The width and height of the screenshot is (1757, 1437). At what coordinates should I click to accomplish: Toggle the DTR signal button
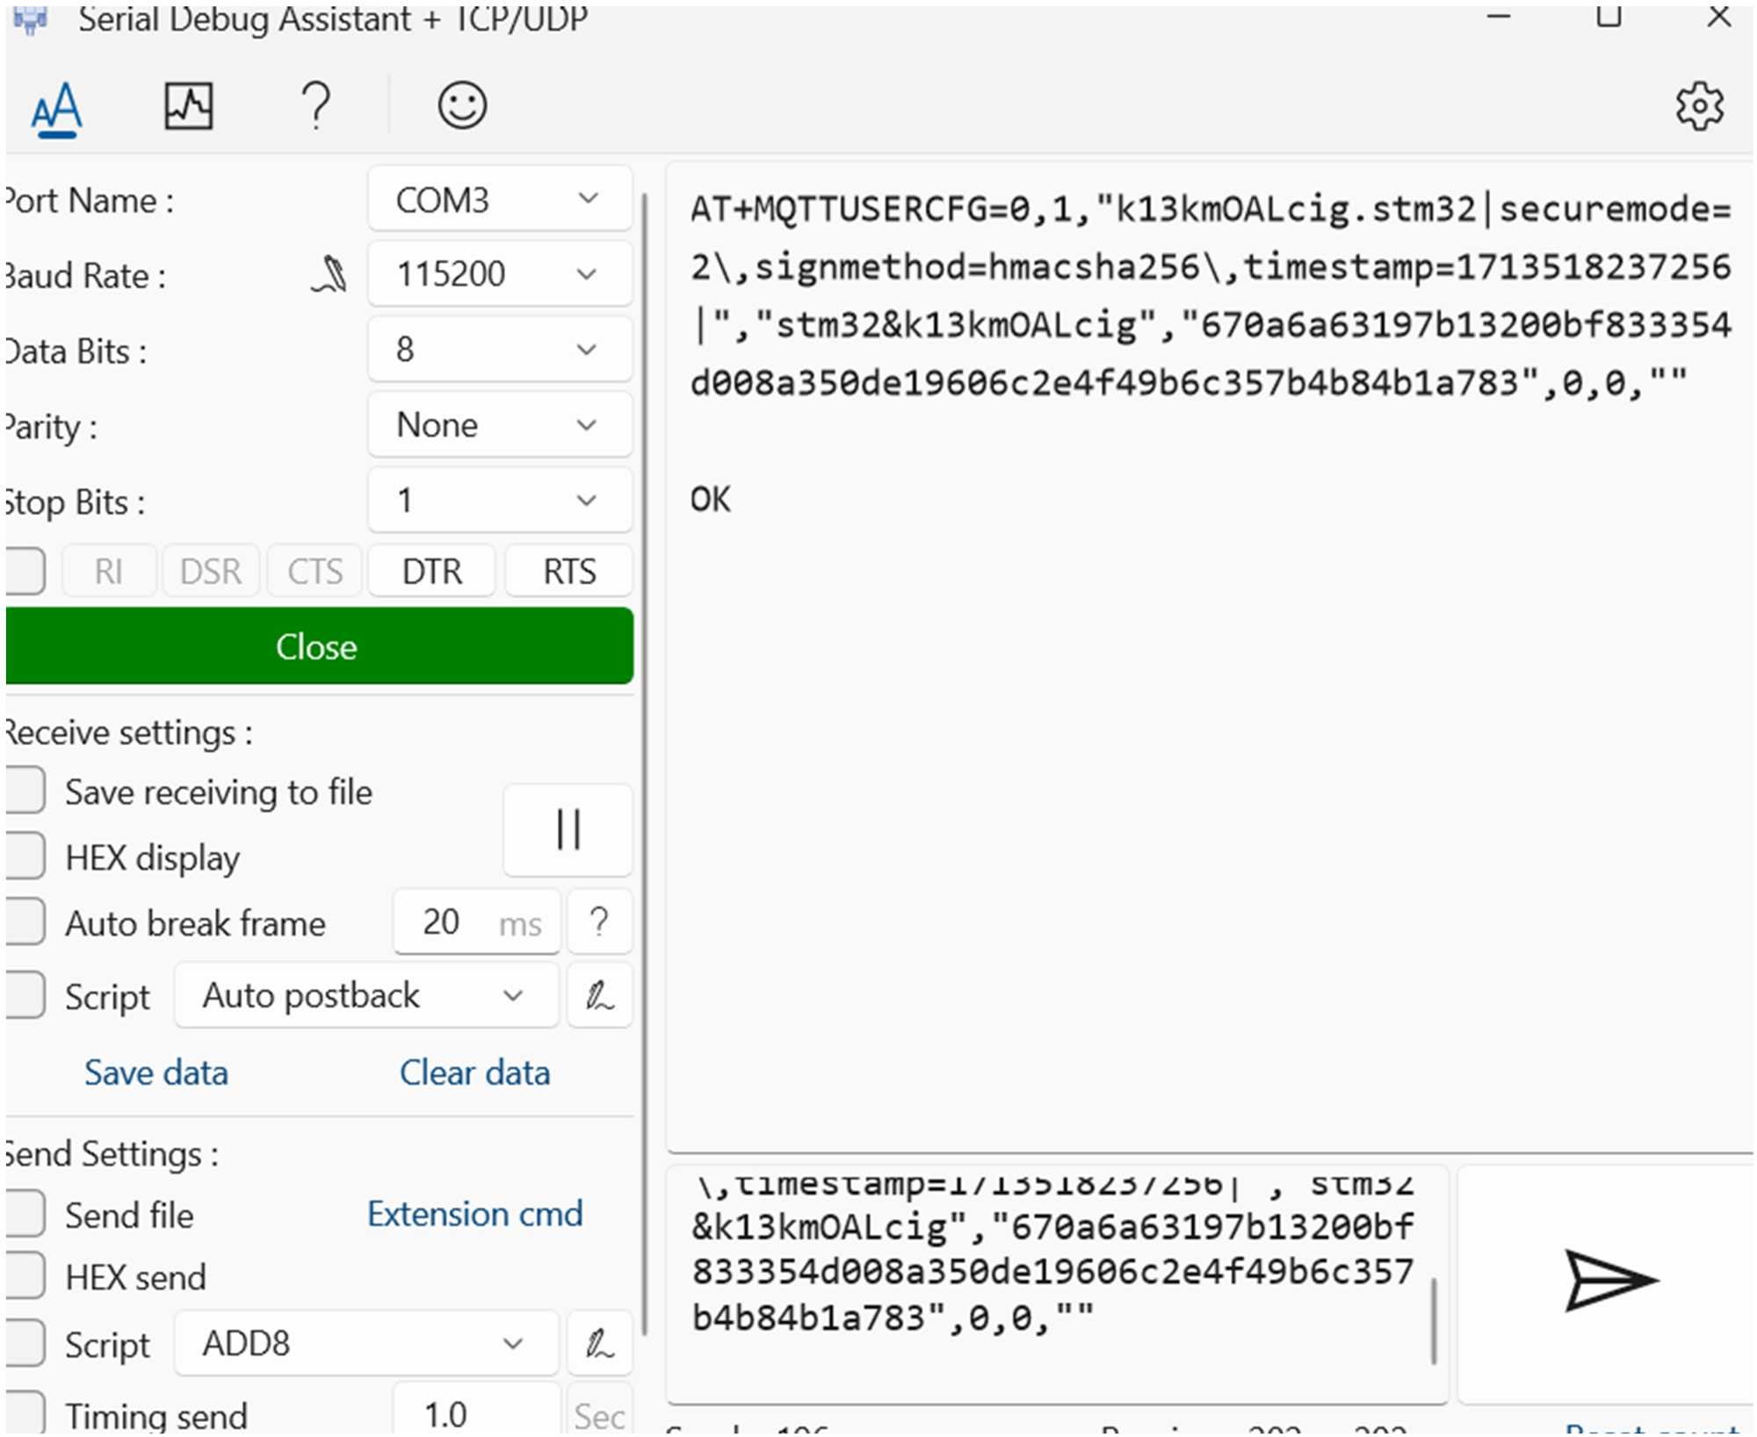(431, 572)
